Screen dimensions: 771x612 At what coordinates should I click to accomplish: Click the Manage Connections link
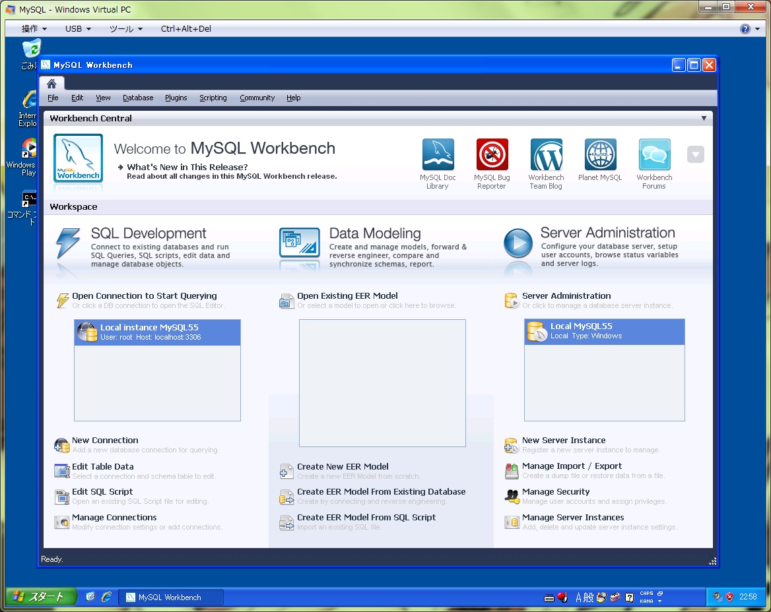pos(114,517)
